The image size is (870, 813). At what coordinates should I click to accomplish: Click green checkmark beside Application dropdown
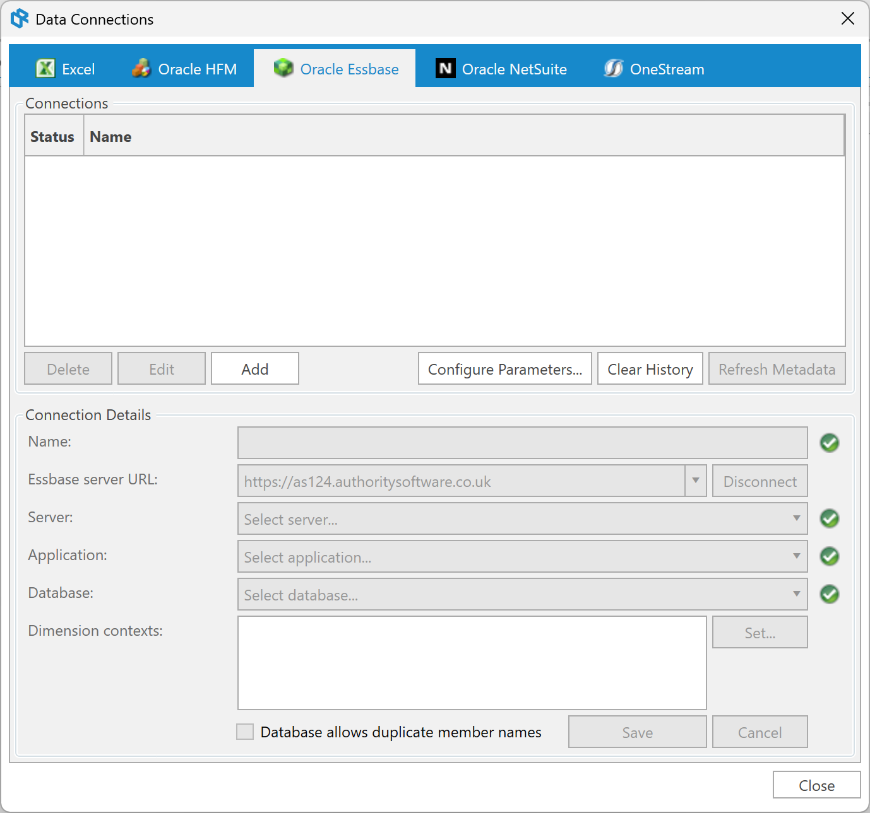pyautogui.click(x=829, y=556)
